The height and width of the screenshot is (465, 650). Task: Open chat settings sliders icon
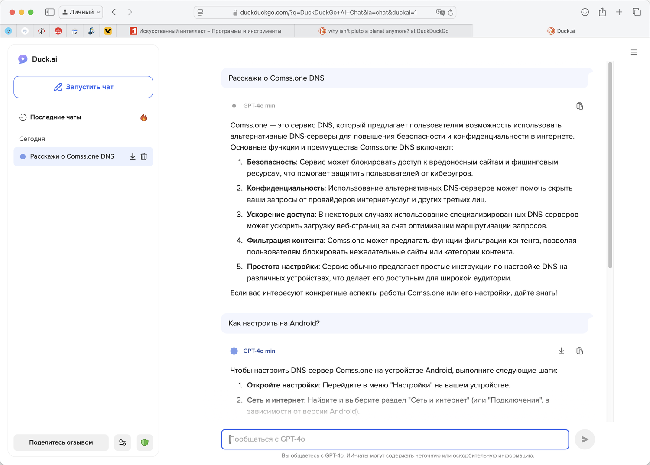tap(123, 442)
